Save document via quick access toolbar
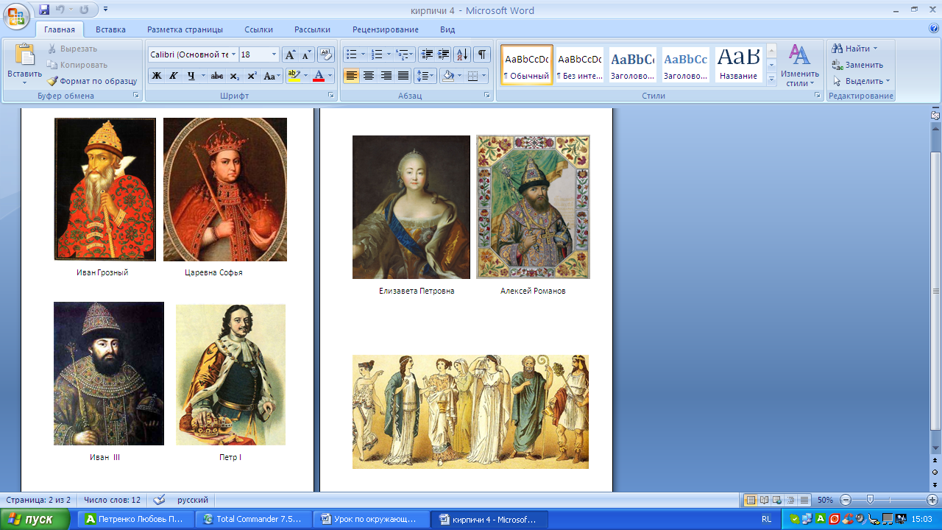Viewport: 942px width, 530px height. (44, 10)
